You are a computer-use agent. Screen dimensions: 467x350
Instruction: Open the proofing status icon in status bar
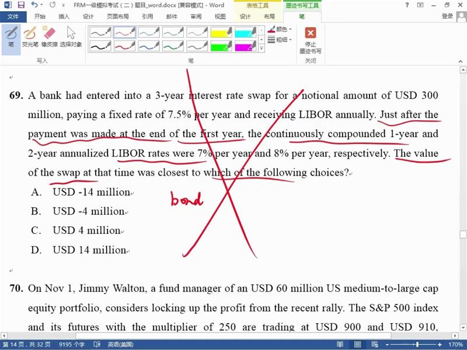pyautogui.click(x=96, y=344)
